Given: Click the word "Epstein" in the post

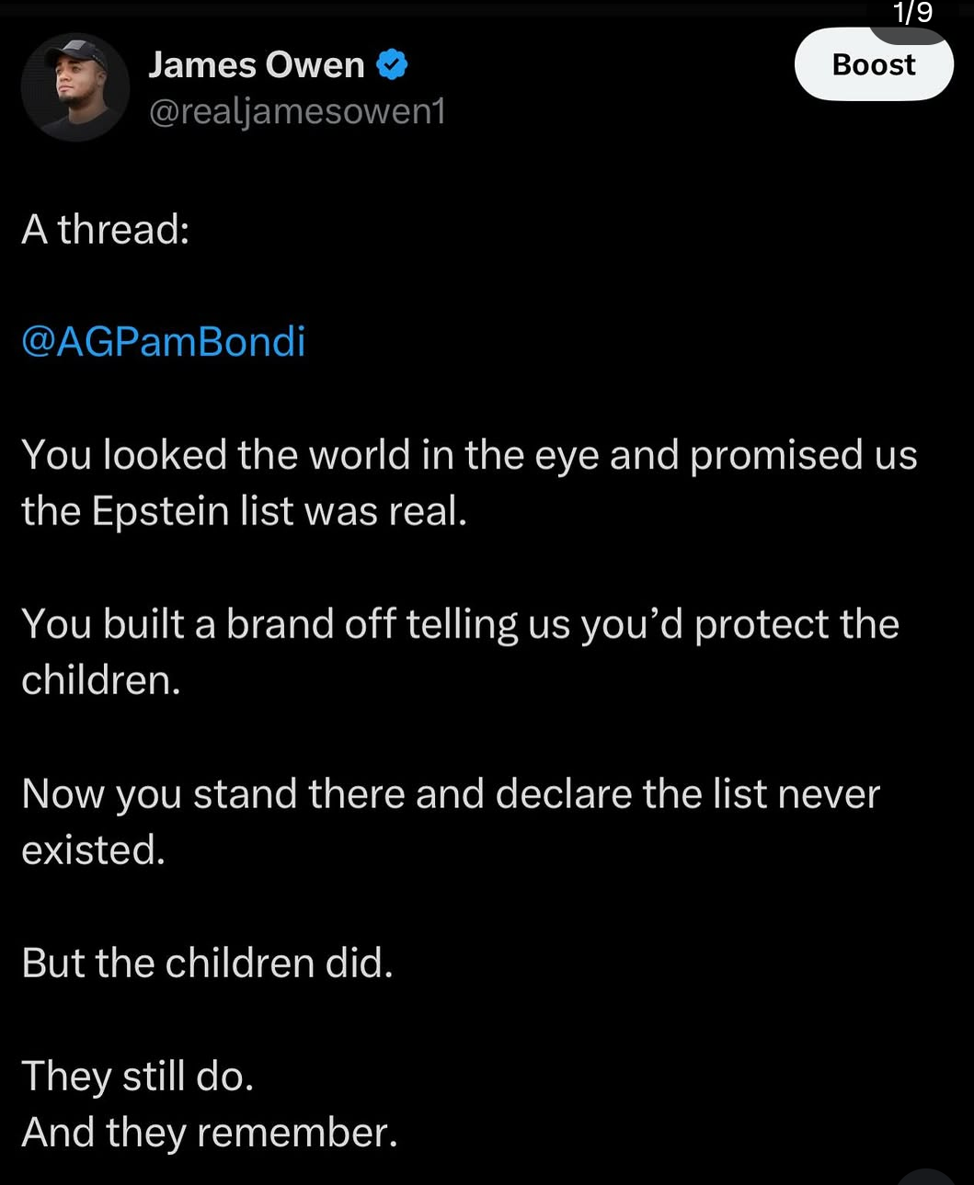Looking at the screenshot, I should 160,511.
